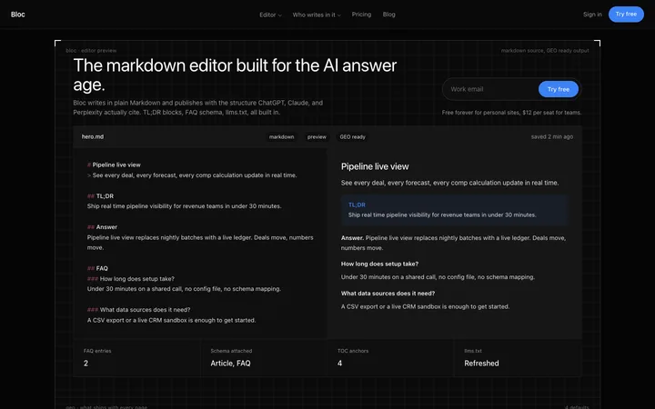The height and width of the screenshot is (409, 655).
Task: Focus the Work email input field
Action: (491, 89)
